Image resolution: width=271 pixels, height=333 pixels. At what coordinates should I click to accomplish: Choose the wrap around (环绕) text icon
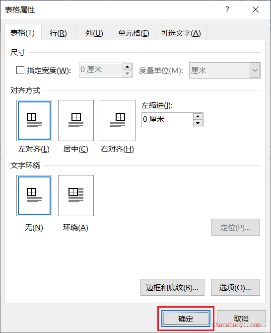76,195
